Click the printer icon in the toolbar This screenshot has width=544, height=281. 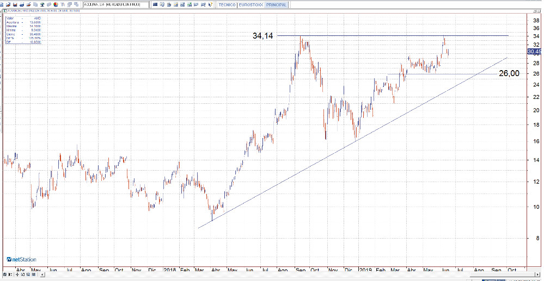pyautogui.click(x=22, y=5)
